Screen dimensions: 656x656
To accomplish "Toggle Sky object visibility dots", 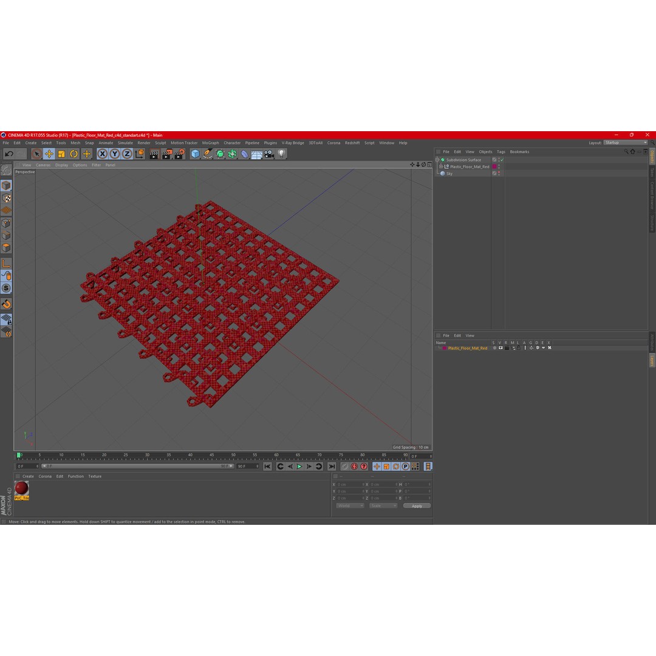I will 499,174.
